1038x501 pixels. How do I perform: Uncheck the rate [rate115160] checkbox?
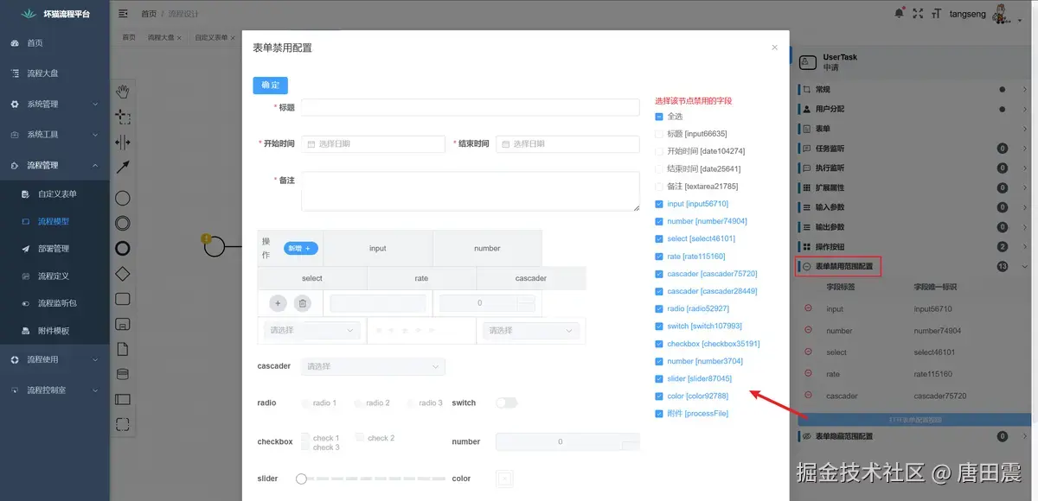coord(659,257)
